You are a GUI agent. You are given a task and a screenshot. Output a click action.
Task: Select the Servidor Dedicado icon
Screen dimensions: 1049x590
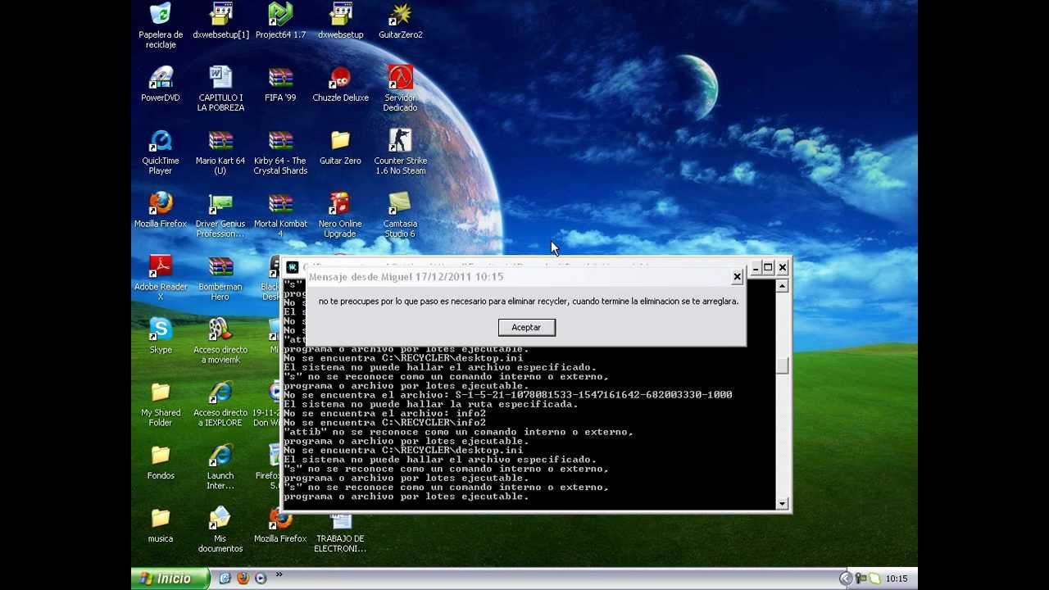(x=400, y=89)
